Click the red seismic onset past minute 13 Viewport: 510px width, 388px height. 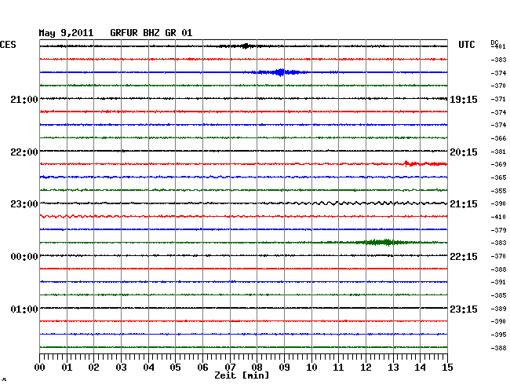(x=424, y=163)
